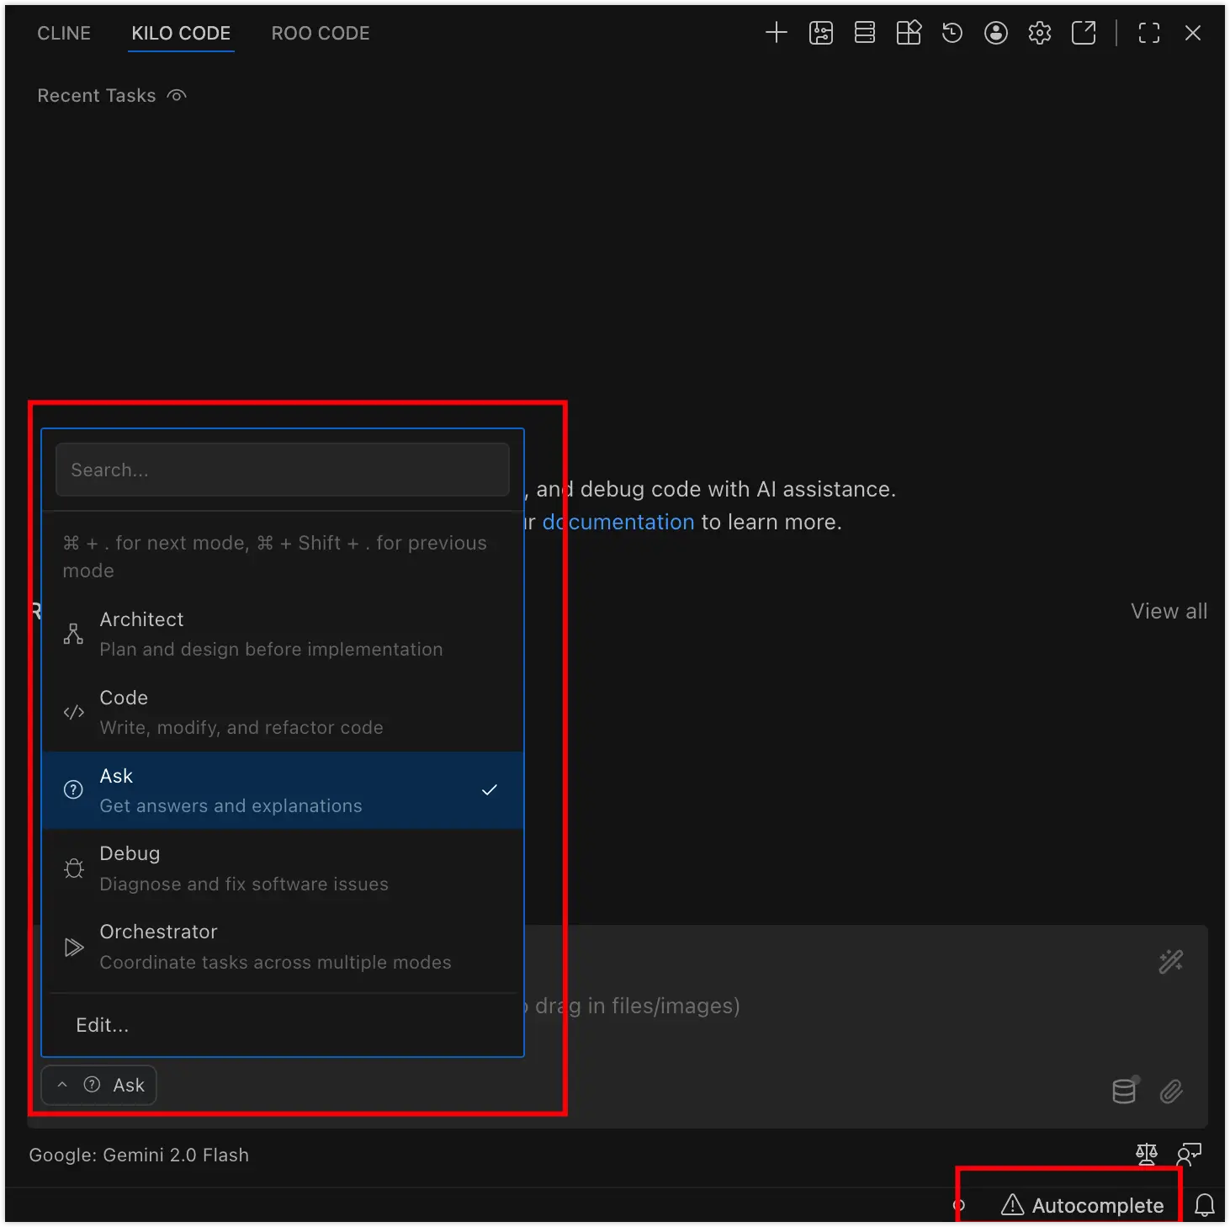Open the history clock icon
This screenshot has width=1230, height=1227.
952,33
